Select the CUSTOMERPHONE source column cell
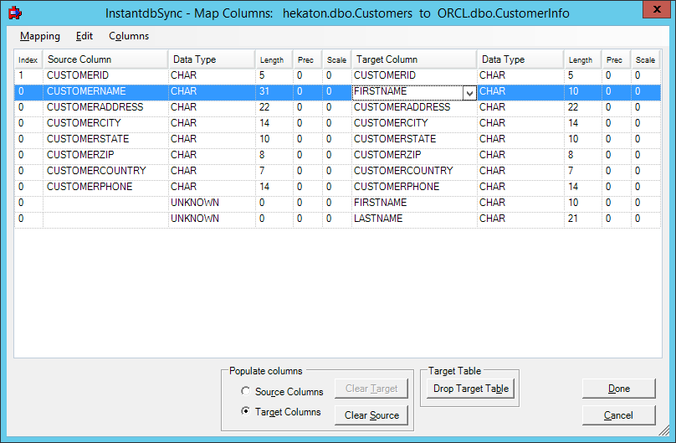Image resolution: width=676 pixels, height=443 pixels. (105, 188)
